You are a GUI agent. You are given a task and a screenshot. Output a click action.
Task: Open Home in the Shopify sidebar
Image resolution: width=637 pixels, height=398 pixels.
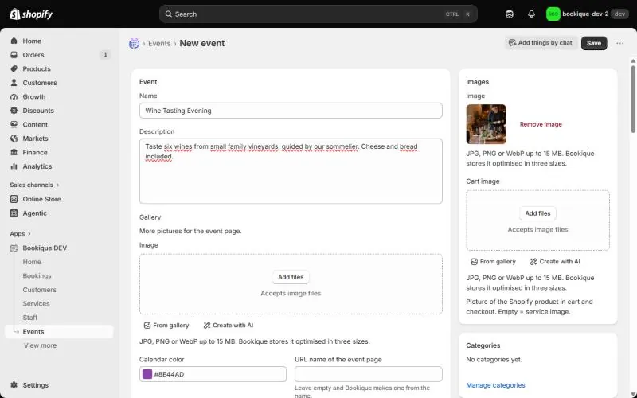pyautogui.click(x=59, y=41)
